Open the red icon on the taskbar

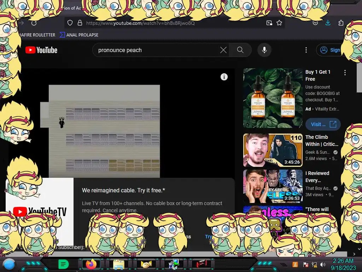202,264
